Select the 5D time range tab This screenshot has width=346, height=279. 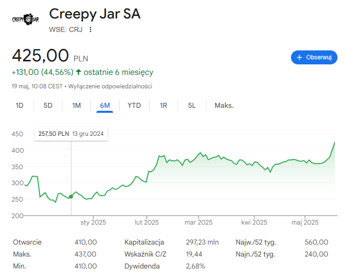click(48, 105)
